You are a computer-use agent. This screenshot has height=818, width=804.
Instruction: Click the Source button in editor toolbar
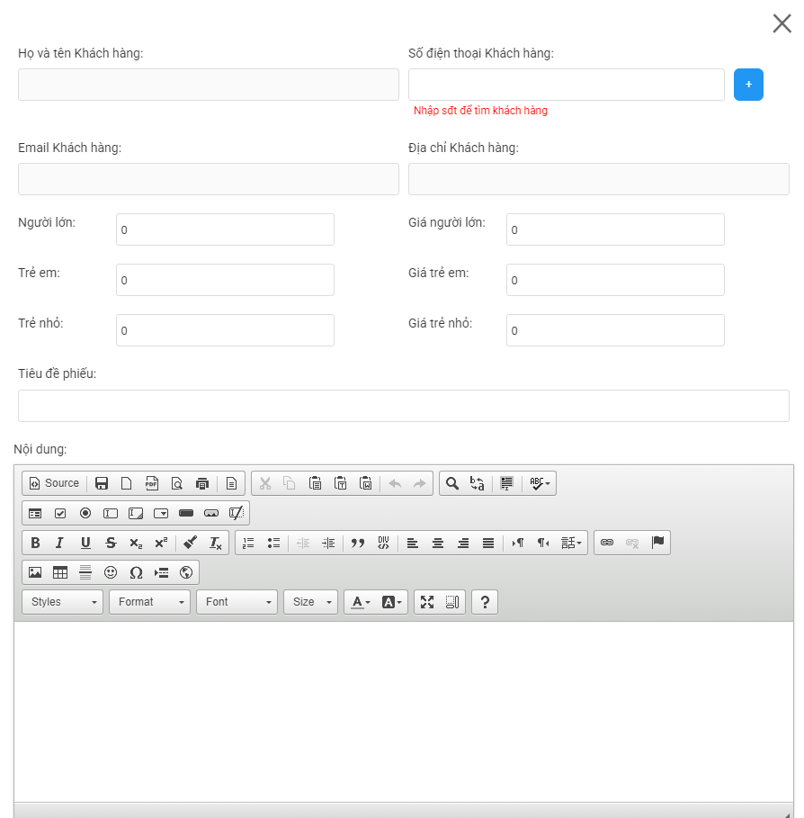[x=54, y=483]
